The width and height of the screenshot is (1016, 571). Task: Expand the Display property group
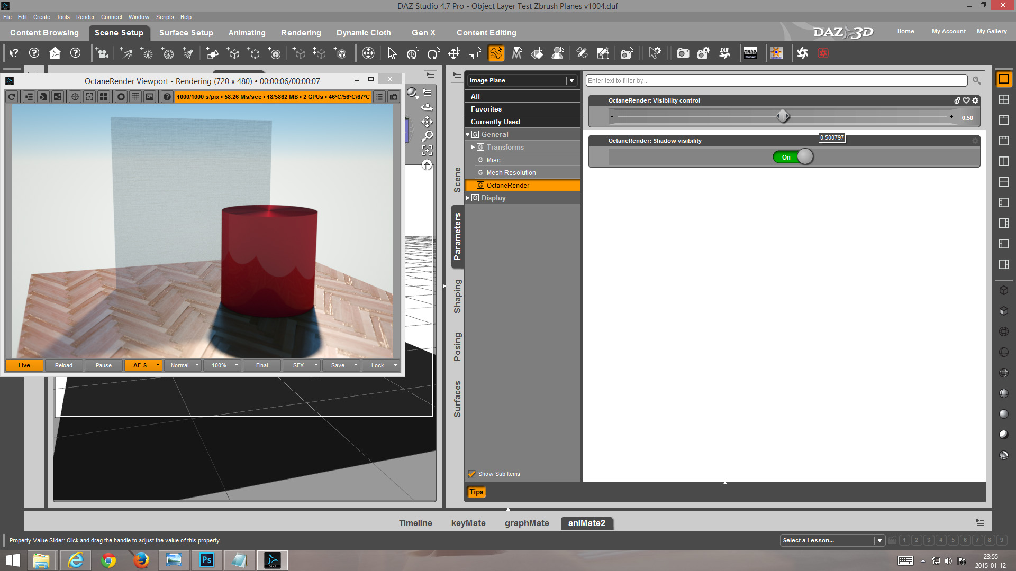tap(468, 198)
